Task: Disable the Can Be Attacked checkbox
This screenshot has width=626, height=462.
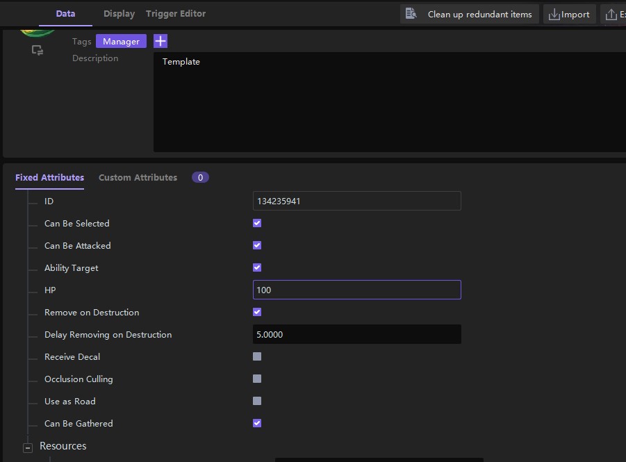Action: tap(257, 245)
